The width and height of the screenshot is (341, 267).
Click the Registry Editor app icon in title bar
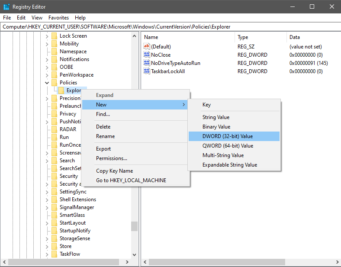click(x=6, y=7)
